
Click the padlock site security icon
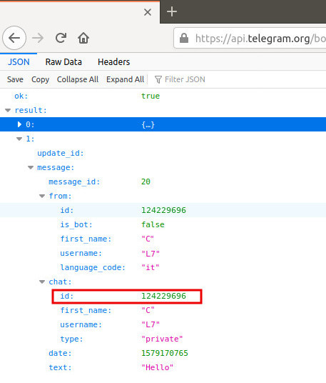point(184,38)
